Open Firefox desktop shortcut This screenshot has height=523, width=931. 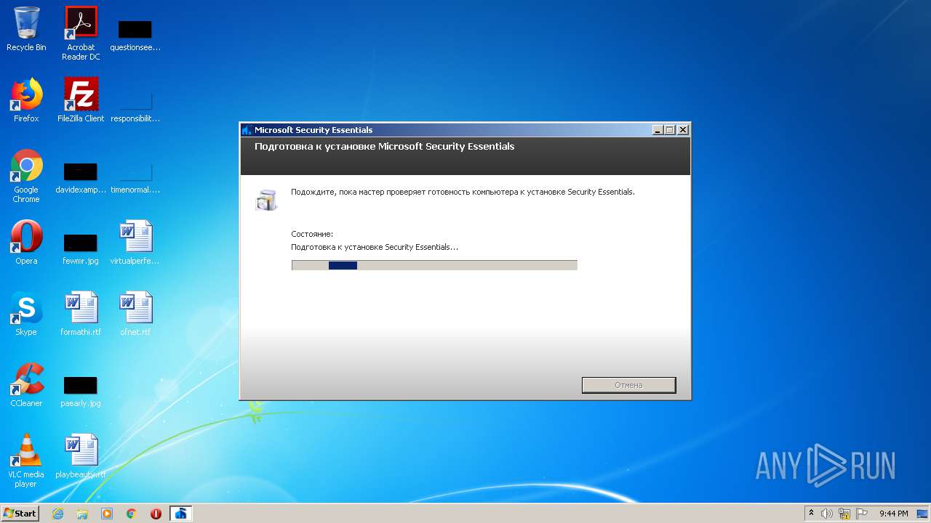coord(26,100)
